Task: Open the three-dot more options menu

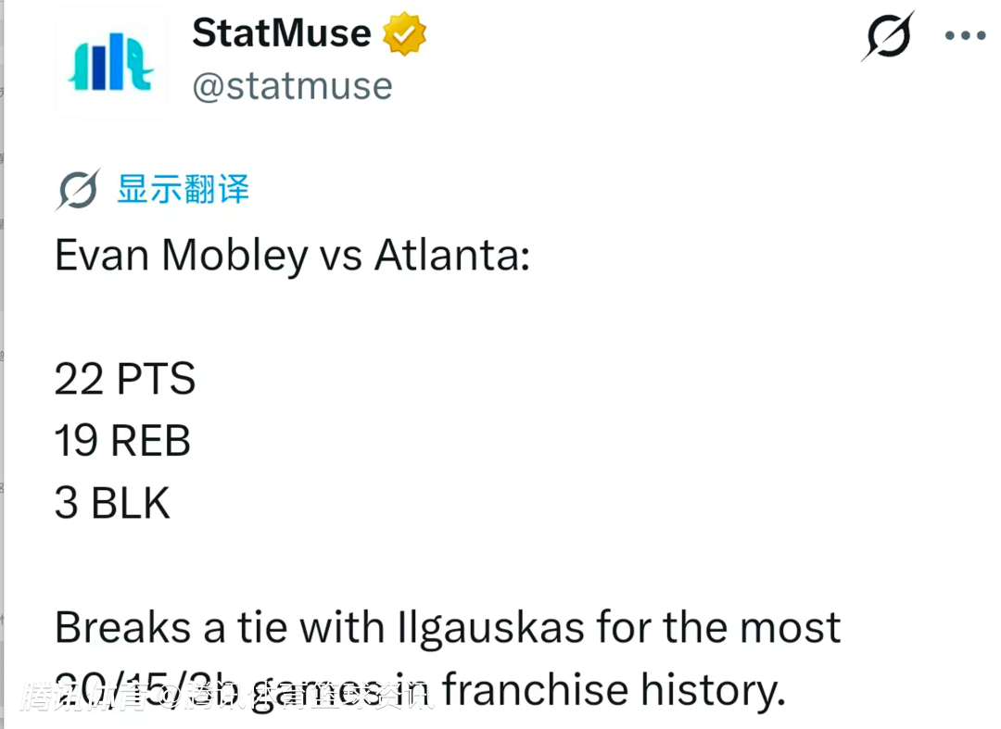Action: click(965, 36)
